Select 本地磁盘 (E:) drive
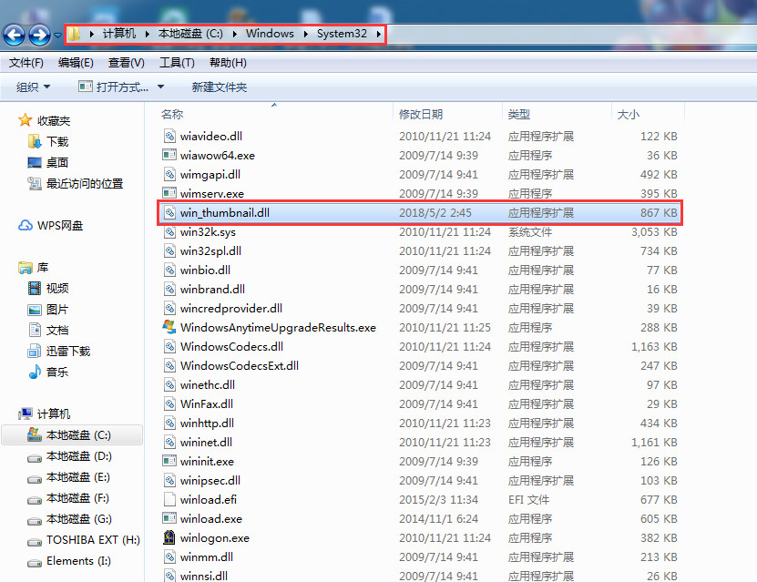757x582 pixels. click(68, 477)
